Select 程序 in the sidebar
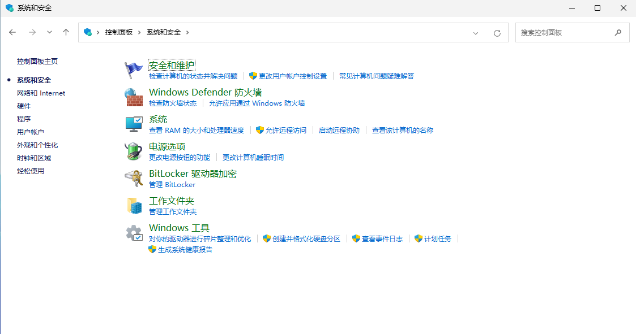Image resolution: width=636 pixels, height=334 pixels. [x=24, y=119]
